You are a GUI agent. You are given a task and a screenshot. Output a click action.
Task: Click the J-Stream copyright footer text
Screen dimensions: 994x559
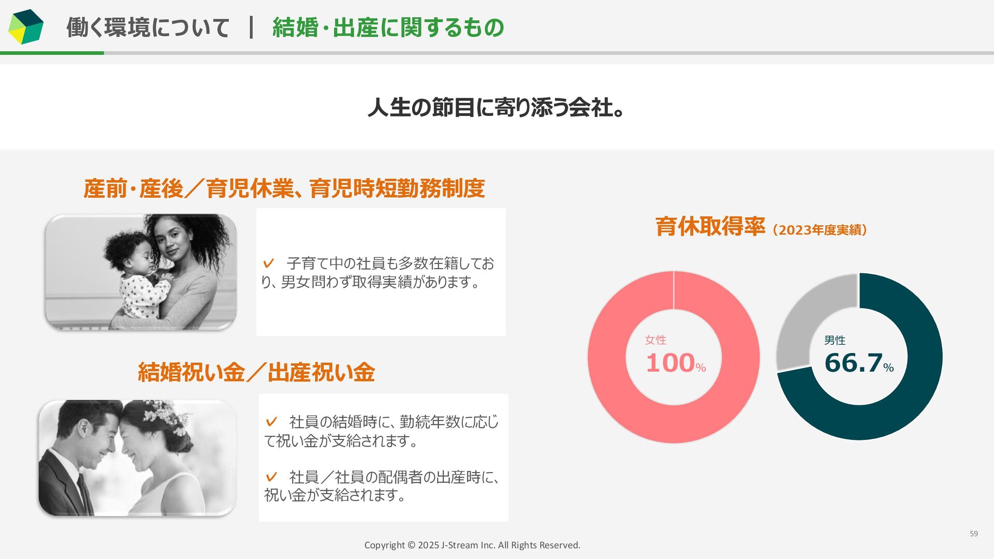tap(472, 545)
